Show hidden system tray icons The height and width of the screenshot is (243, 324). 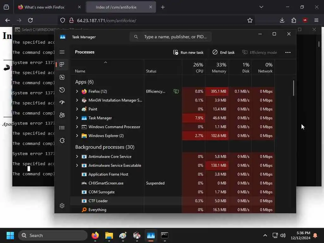pyautogui.click(x=265, y=235)
